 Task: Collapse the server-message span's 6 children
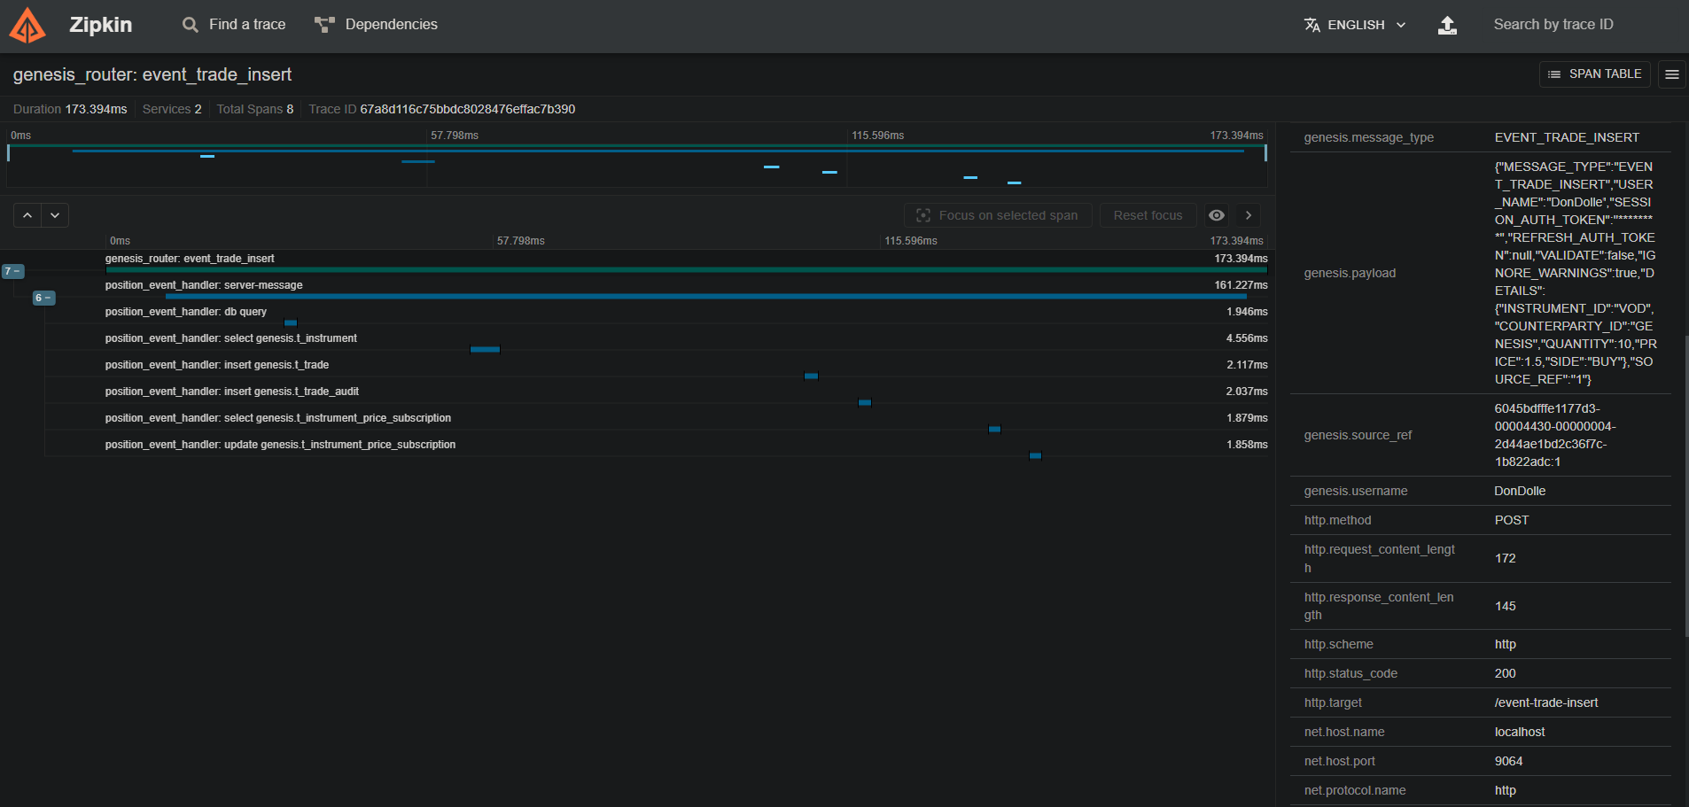43,298
